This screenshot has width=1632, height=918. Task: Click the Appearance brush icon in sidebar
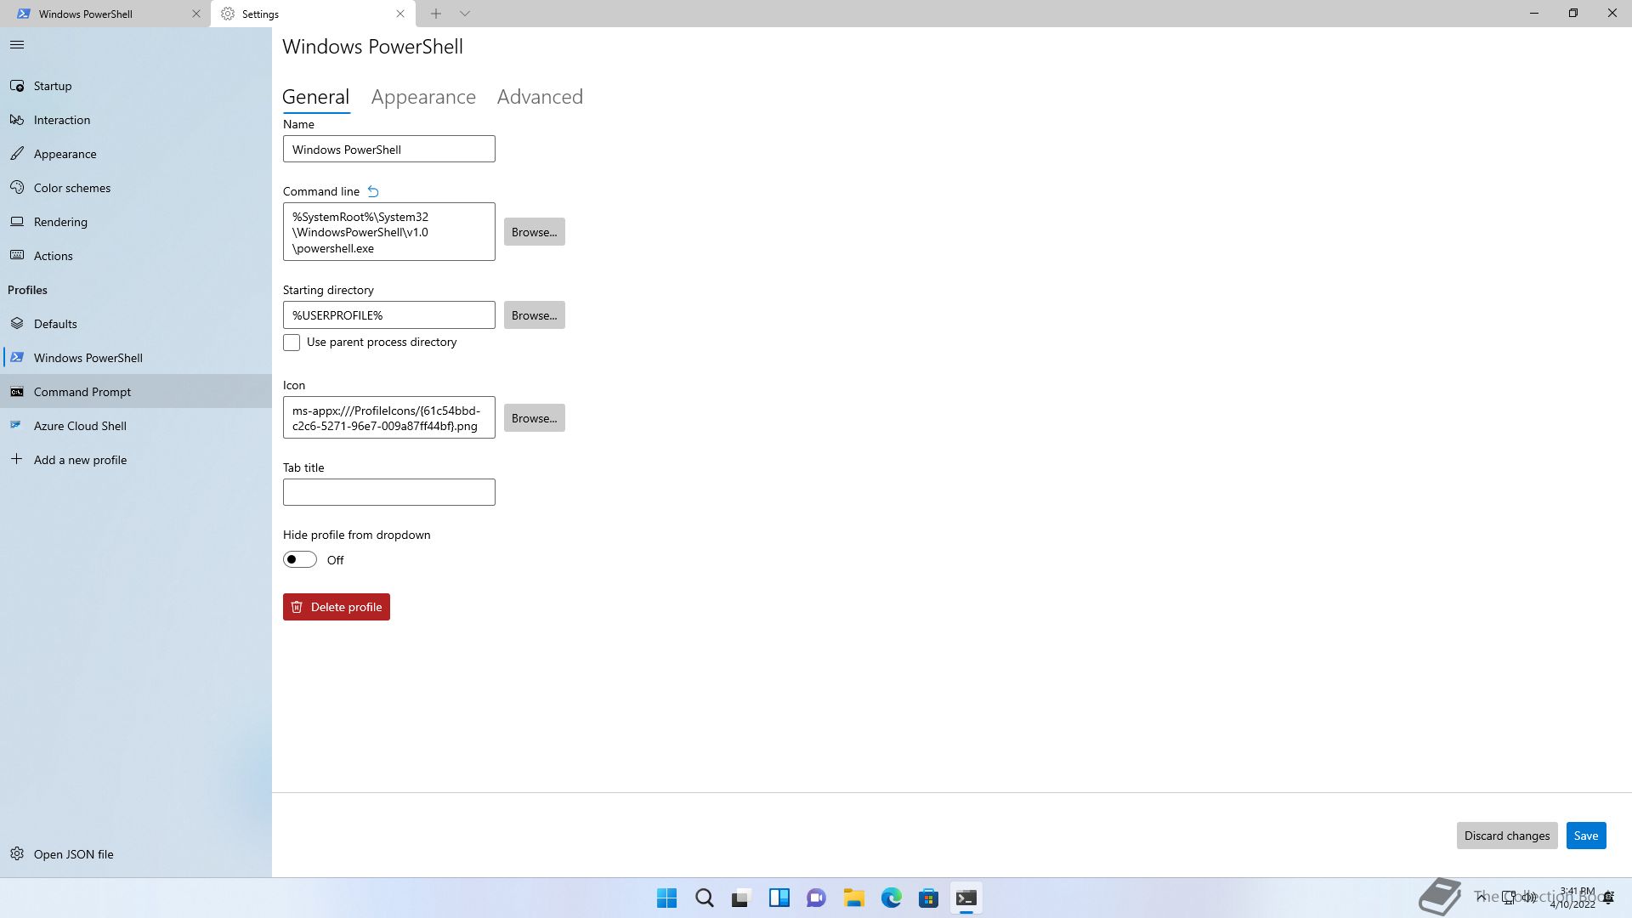[17, 154]
